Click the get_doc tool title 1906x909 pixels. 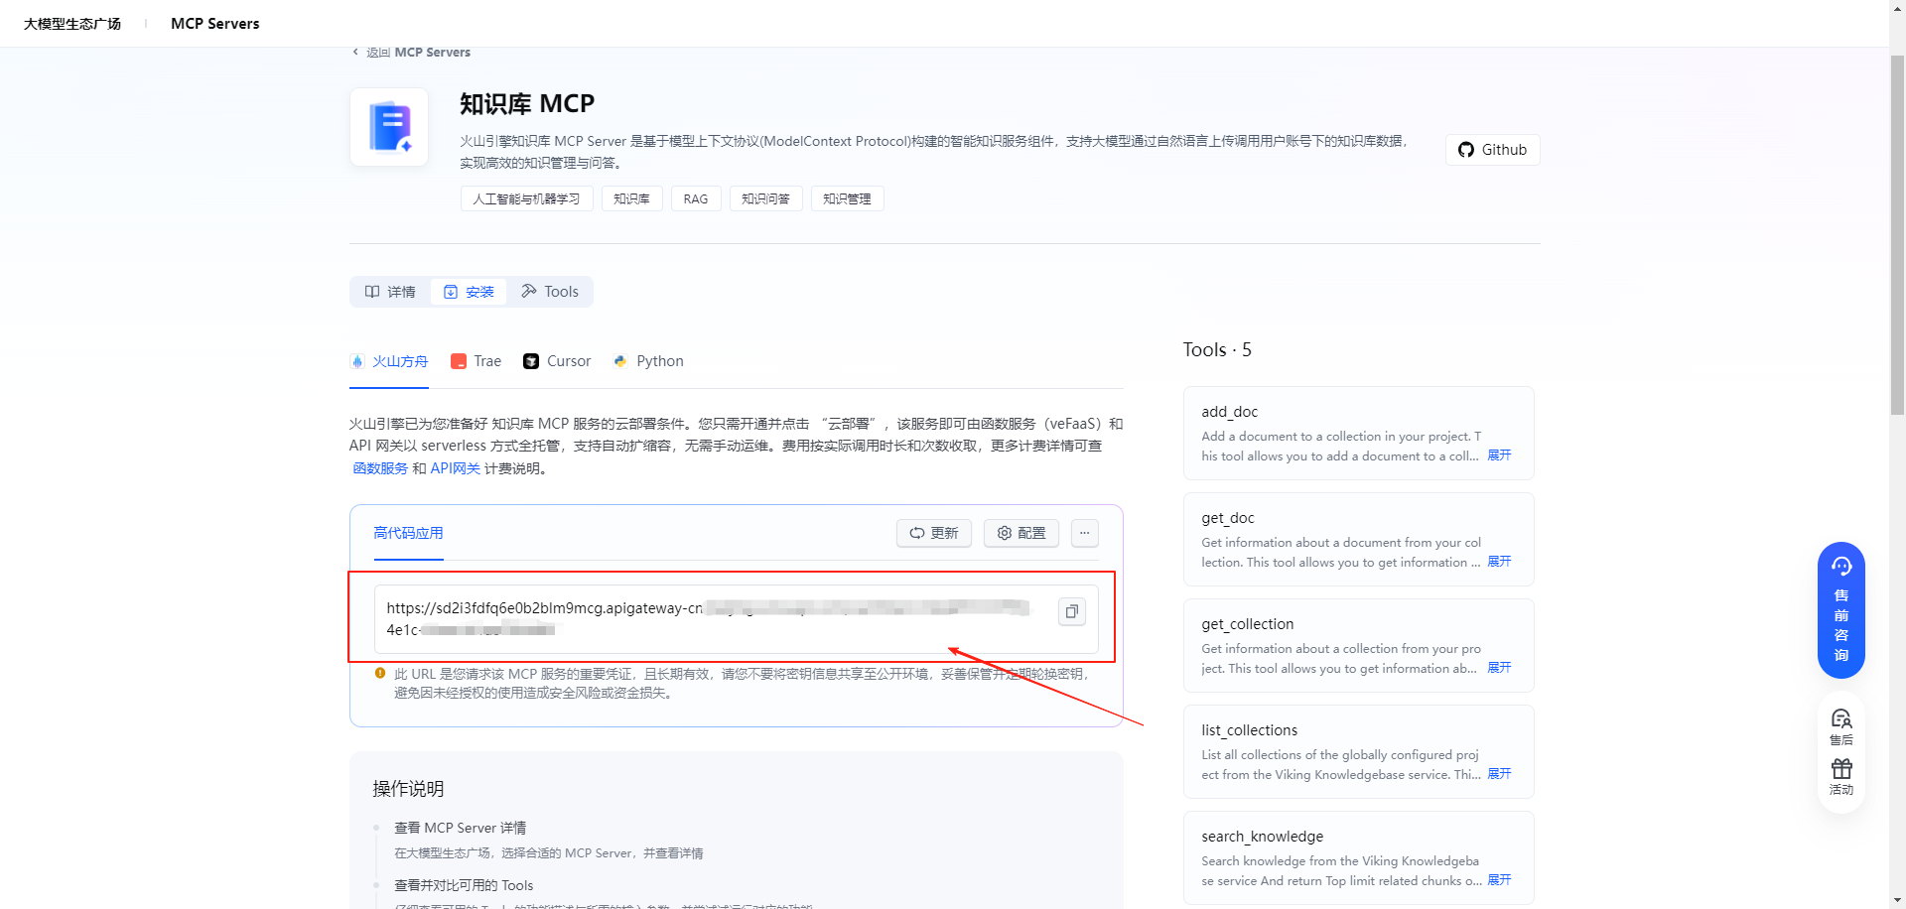click(1228, 518)
